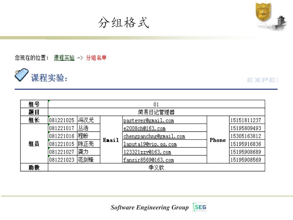Open email link chengpanchng@gmail.com

point(154,136)
